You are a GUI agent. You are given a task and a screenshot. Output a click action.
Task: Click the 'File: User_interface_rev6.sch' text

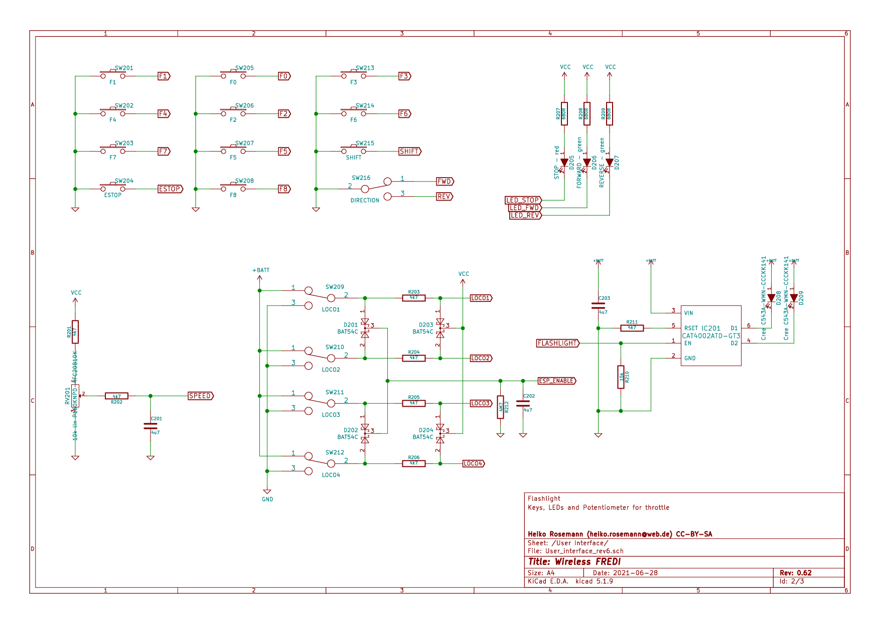(x=575, y=551)
